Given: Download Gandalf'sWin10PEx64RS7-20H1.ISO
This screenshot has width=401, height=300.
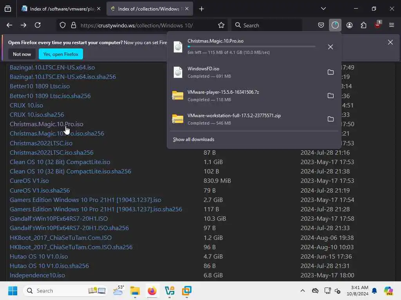Looking at the screenshot, I should coord(59,219).
